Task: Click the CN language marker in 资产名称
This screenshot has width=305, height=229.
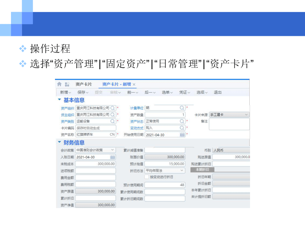Action: (x=112, y=134)
